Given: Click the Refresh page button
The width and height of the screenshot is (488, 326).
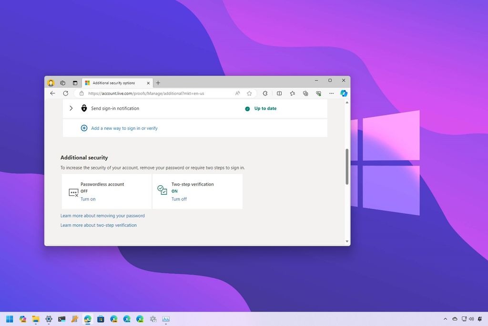Looking at the screenshot, I should [x=65, y=94].
